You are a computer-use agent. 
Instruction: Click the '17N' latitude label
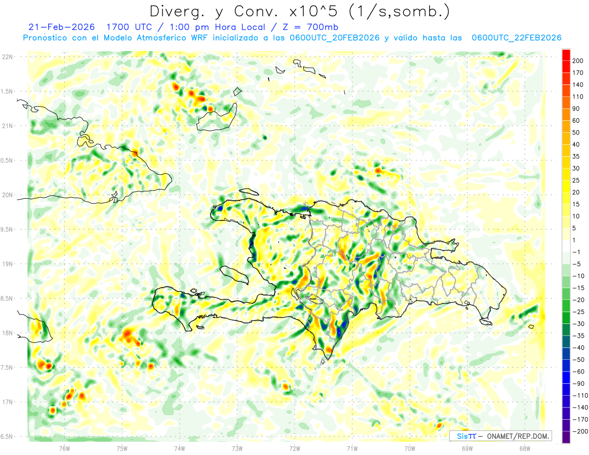coord(7,402)
